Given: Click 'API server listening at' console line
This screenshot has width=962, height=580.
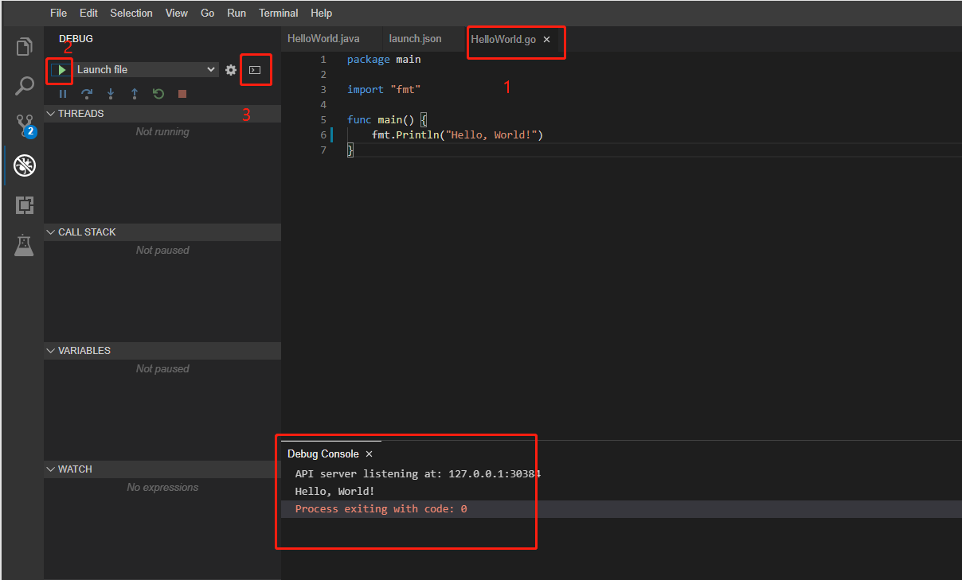Looking at the screenshot, I should coord(418,473).
